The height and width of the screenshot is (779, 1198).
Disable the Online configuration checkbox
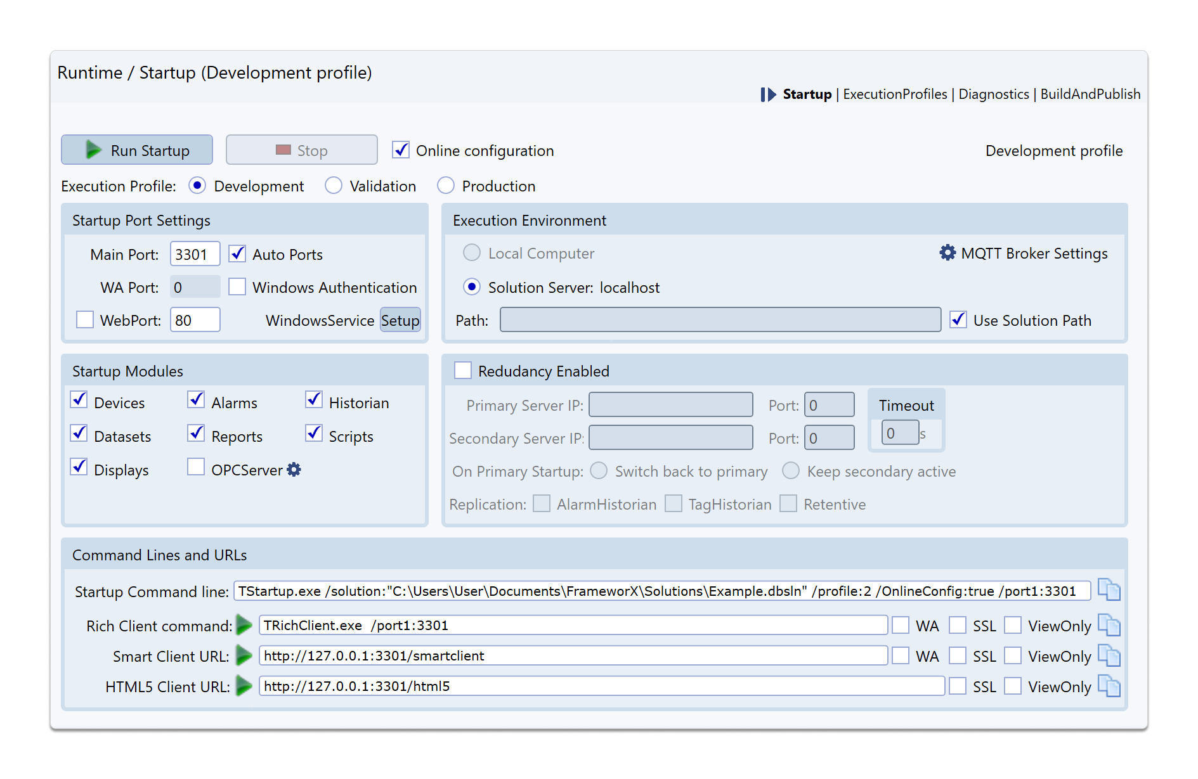pos(401,150)
